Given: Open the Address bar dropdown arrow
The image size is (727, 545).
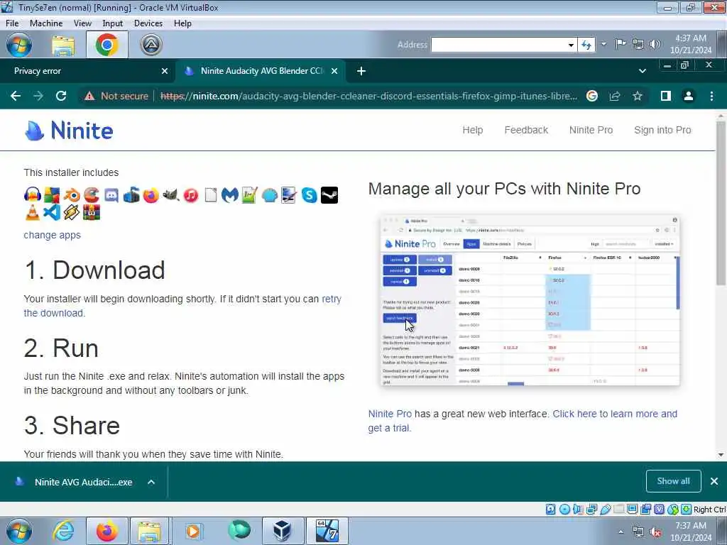Looking at the screenshot, I should pos(571,45).
